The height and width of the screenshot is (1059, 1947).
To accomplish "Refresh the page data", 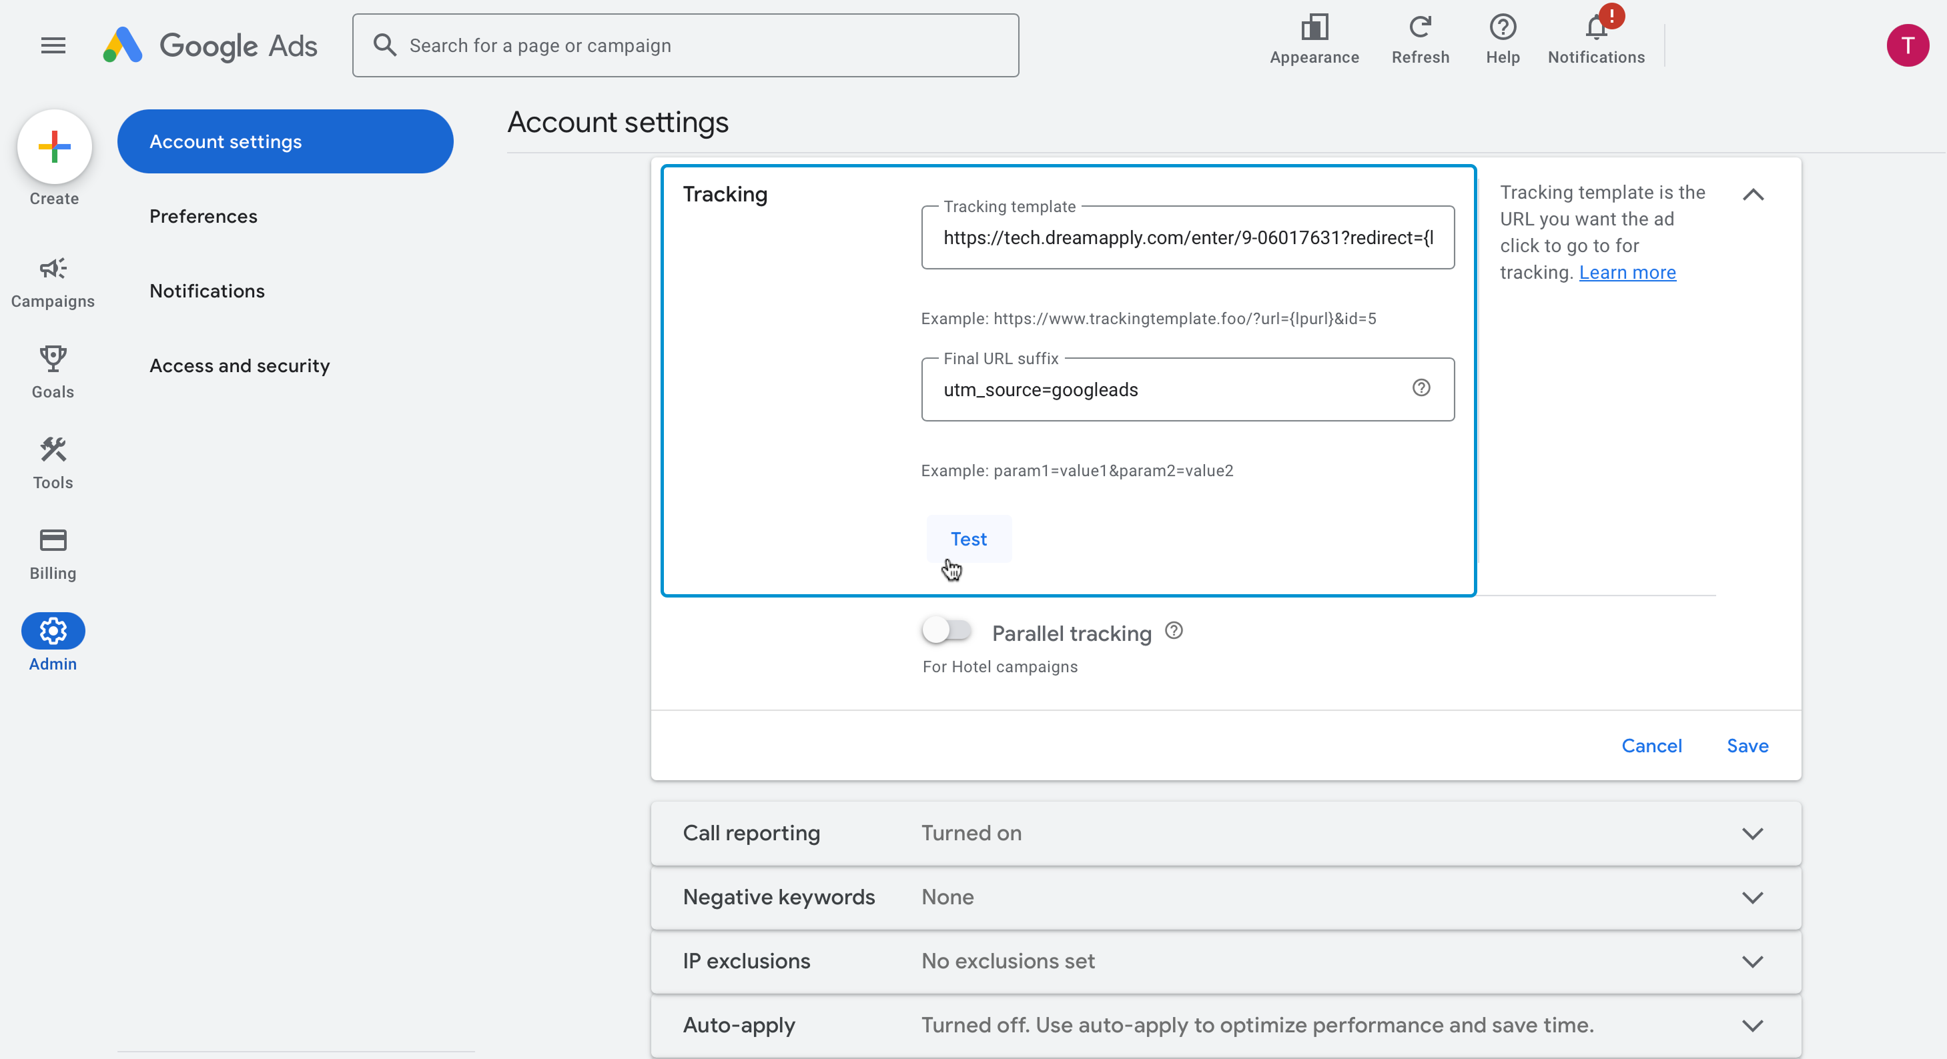I will point(1420,40).
